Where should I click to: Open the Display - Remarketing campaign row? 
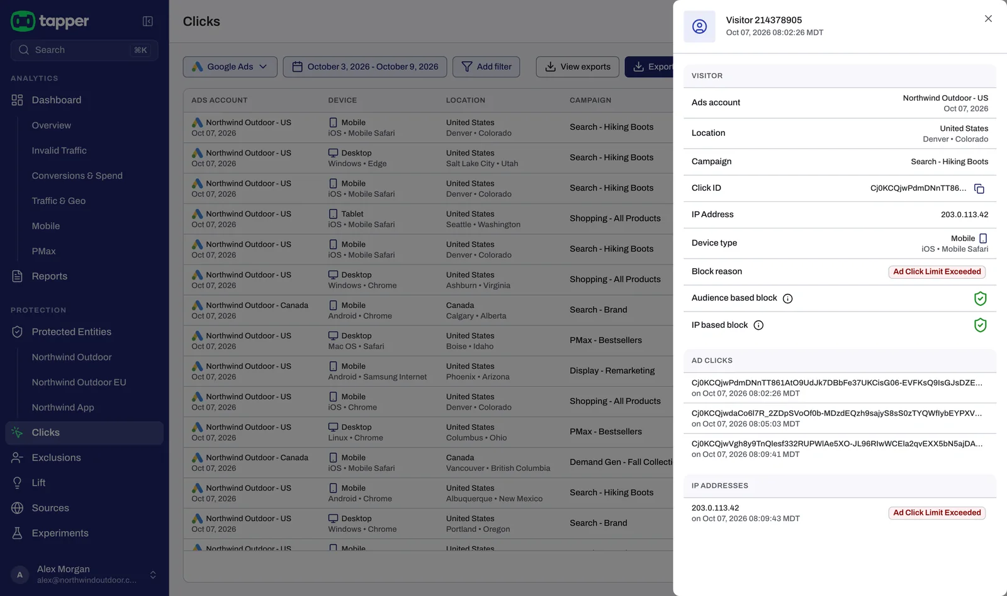[x=428, y=371]
